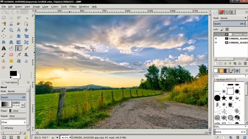
Task: Open the layer Mode Normal dropdown
Action: click(x=233, y=18)
